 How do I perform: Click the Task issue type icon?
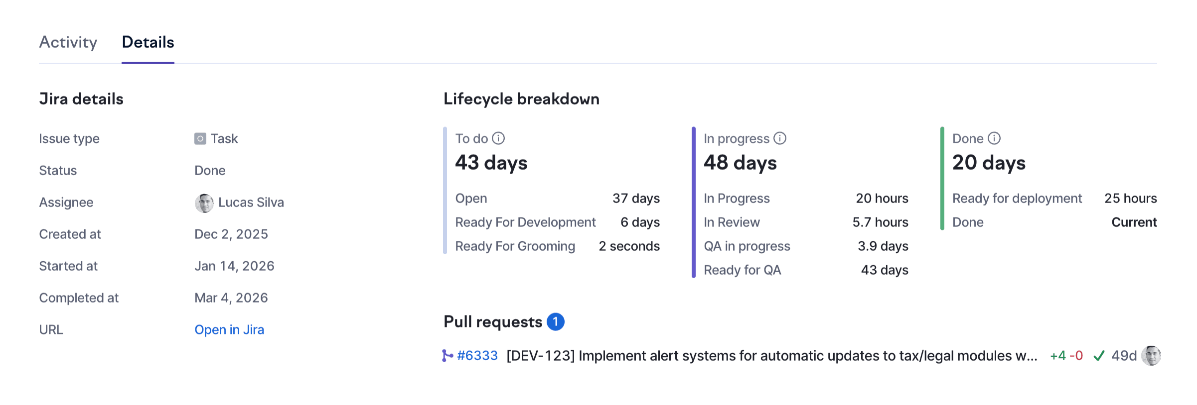point(200,139)
